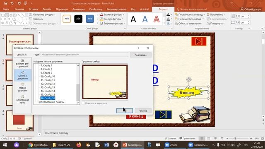Click the red next-slide action button at the top of the slide
This screenshot has width=265, height=149.
[x=199, y=41]
